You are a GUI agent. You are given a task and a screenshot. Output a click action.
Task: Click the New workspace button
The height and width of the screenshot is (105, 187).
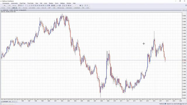(x=5, y=6)
